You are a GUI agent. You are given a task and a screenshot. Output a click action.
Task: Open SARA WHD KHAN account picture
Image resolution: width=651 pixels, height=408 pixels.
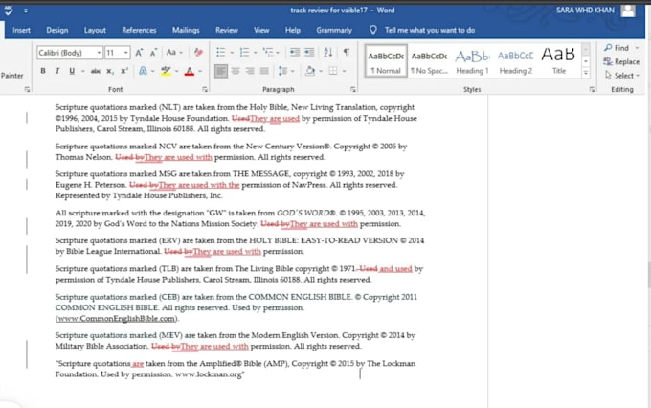(628, 11)
